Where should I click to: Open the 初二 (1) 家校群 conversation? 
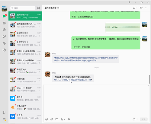coord(25,89)
